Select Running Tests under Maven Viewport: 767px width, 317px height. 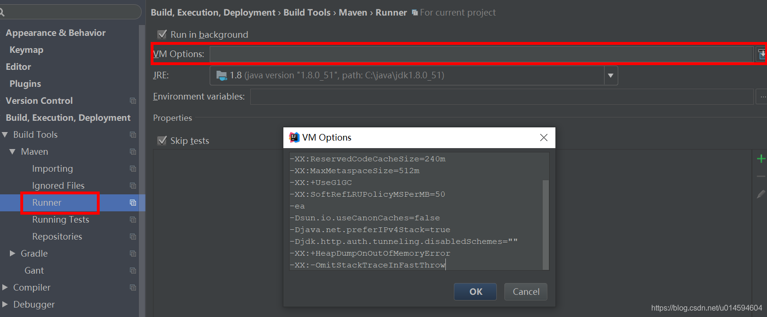tap(60, 220)
